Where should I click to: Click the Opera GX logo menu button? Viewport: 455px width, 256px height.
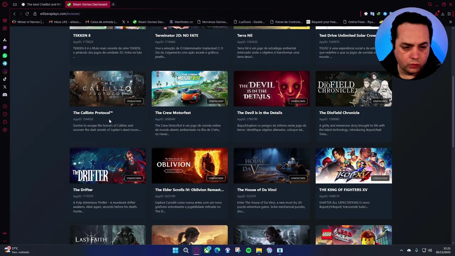pos(5,4)
